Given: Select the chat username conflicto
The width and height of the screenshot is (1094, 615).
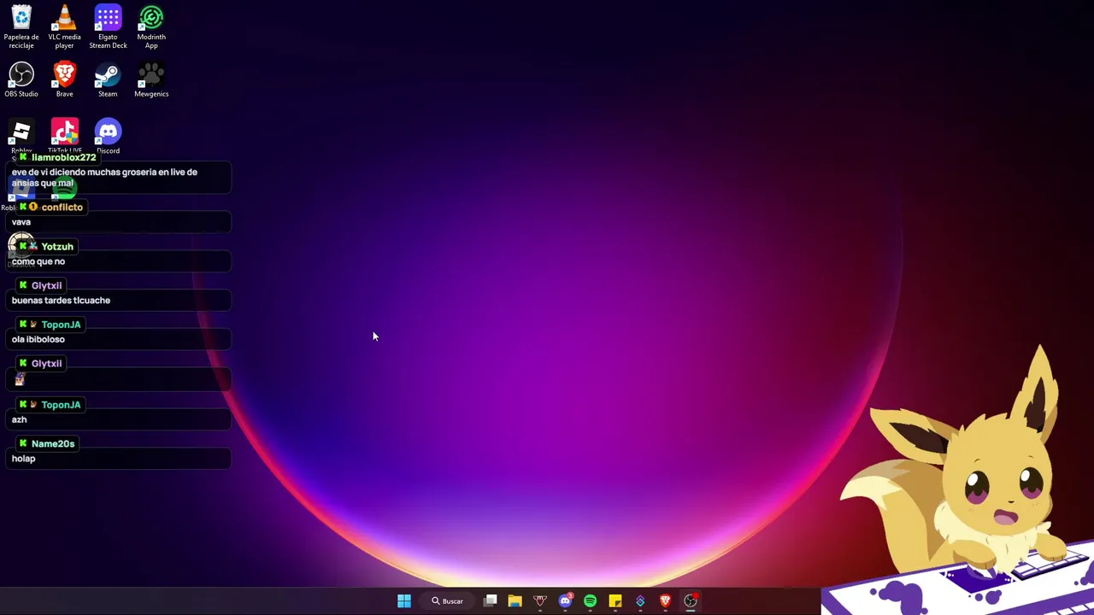Looking at the screenshot, I should point(62,207).
